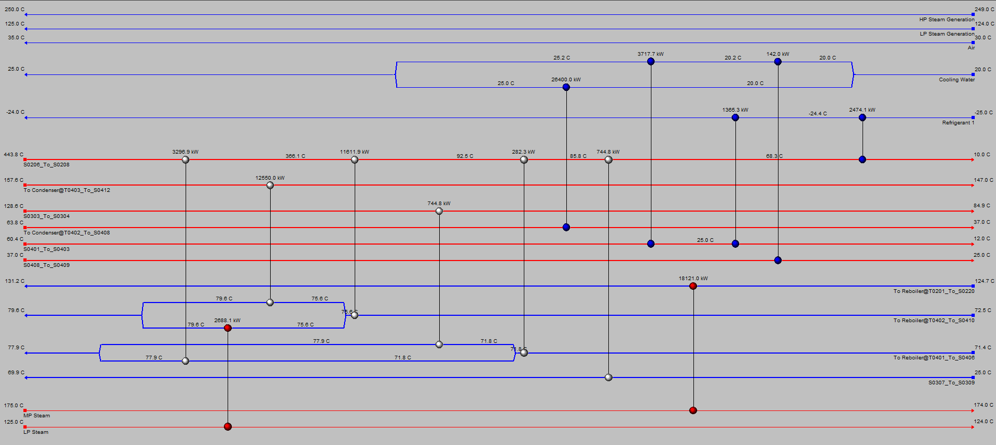This screenshot has width=996, height=445.
Task: Click the 124.7 C reboiler inlet temperature
Action: 984,281
